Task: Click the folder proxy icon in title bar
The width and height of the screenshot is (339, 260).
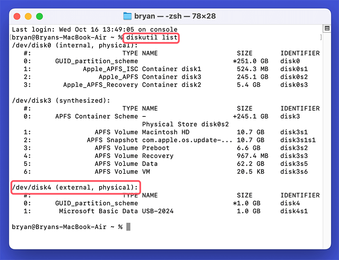Action: coord(128,17)
